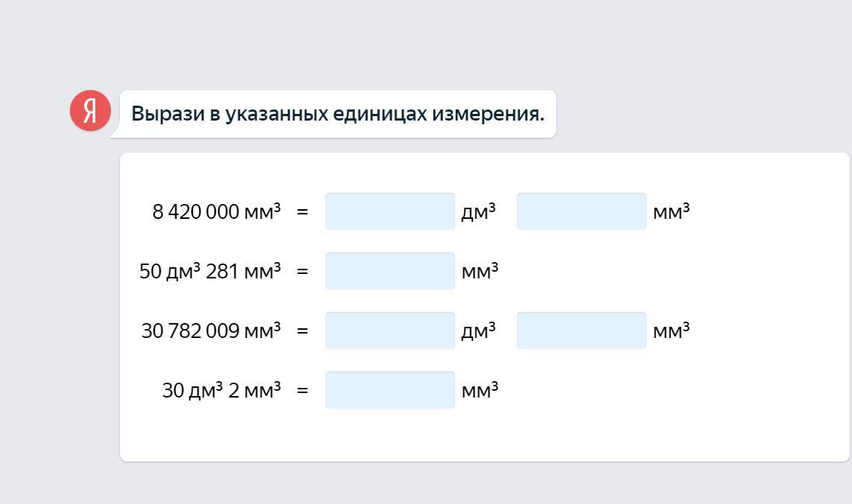Click the дм³ unit label in the third row
The width and height of the screenshot is (852, 504).
[478, 331]
